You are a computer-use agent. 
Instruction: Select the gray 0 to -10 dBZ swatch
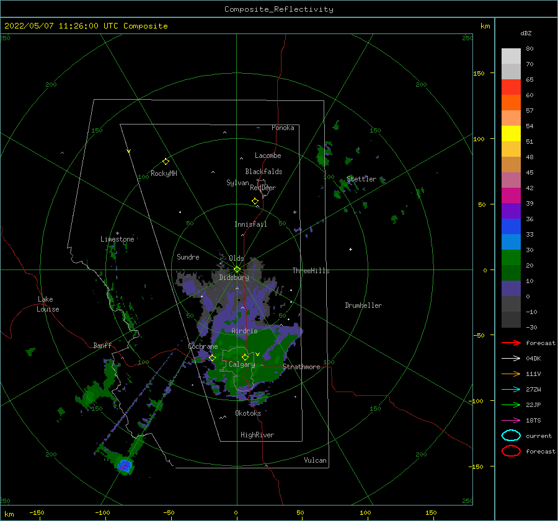point(511,304)
